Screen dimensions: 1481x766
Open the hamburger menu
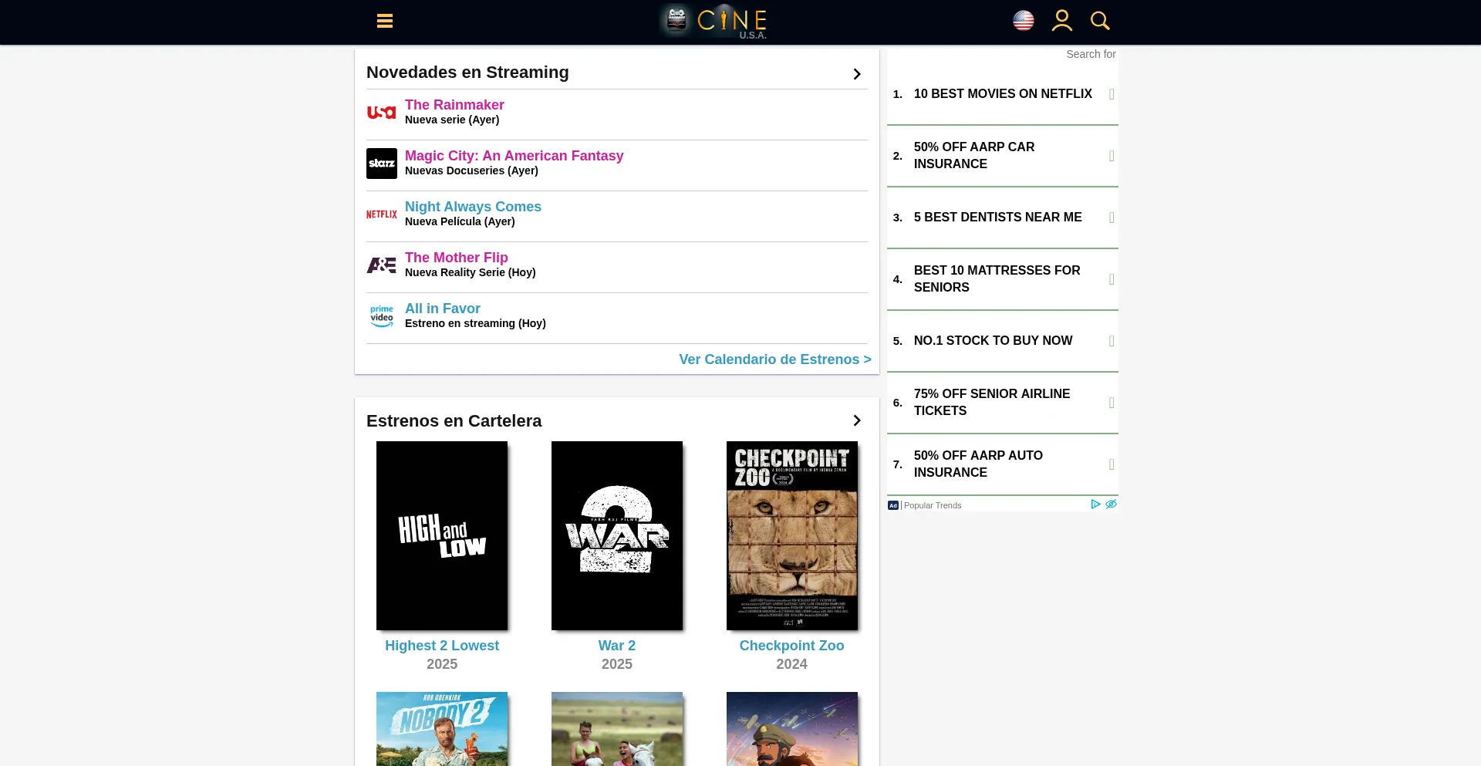click(x=385, y=21)
